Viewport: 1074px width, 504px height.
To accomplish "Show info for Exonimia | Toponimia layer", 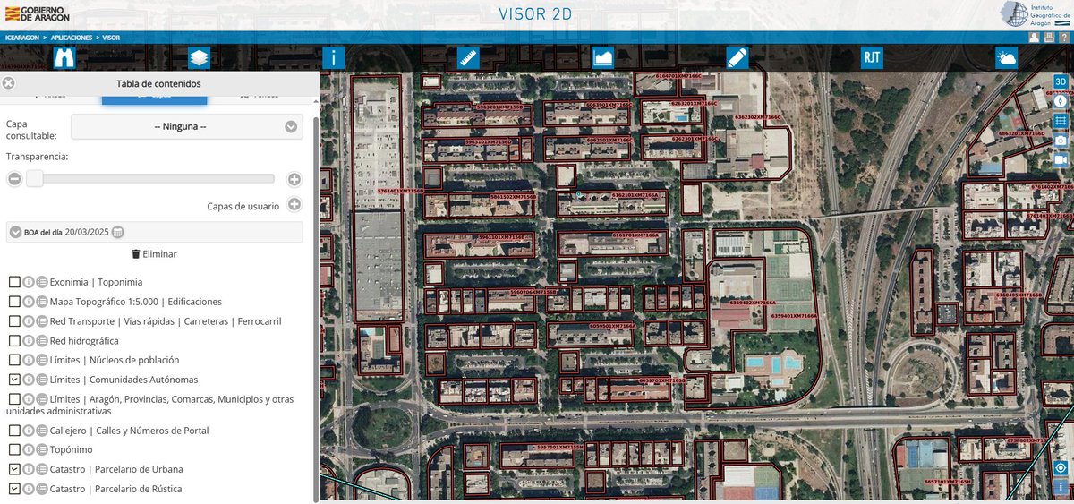I will 28,282.
